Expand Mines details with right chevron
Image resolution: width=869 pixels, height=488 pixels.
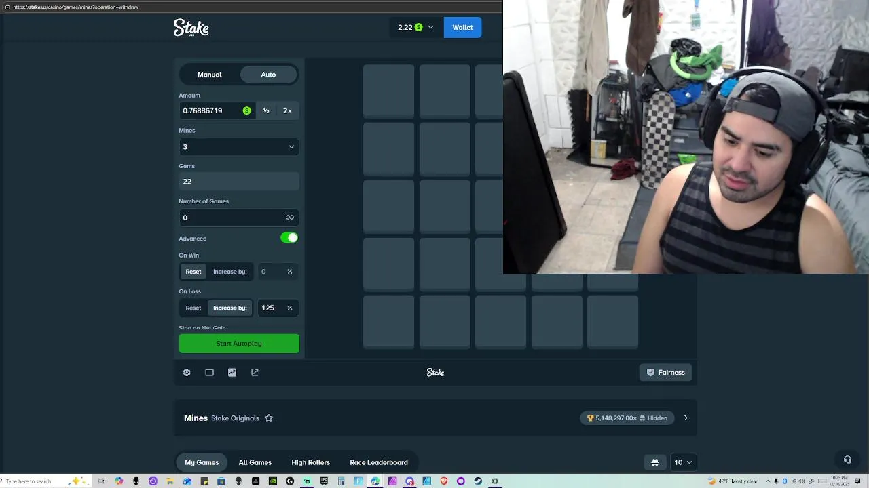pyautogui.click(x=686, y=418)
